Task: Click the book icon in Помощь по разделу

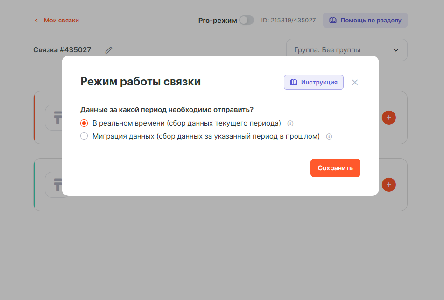Action: click(333, 20)
